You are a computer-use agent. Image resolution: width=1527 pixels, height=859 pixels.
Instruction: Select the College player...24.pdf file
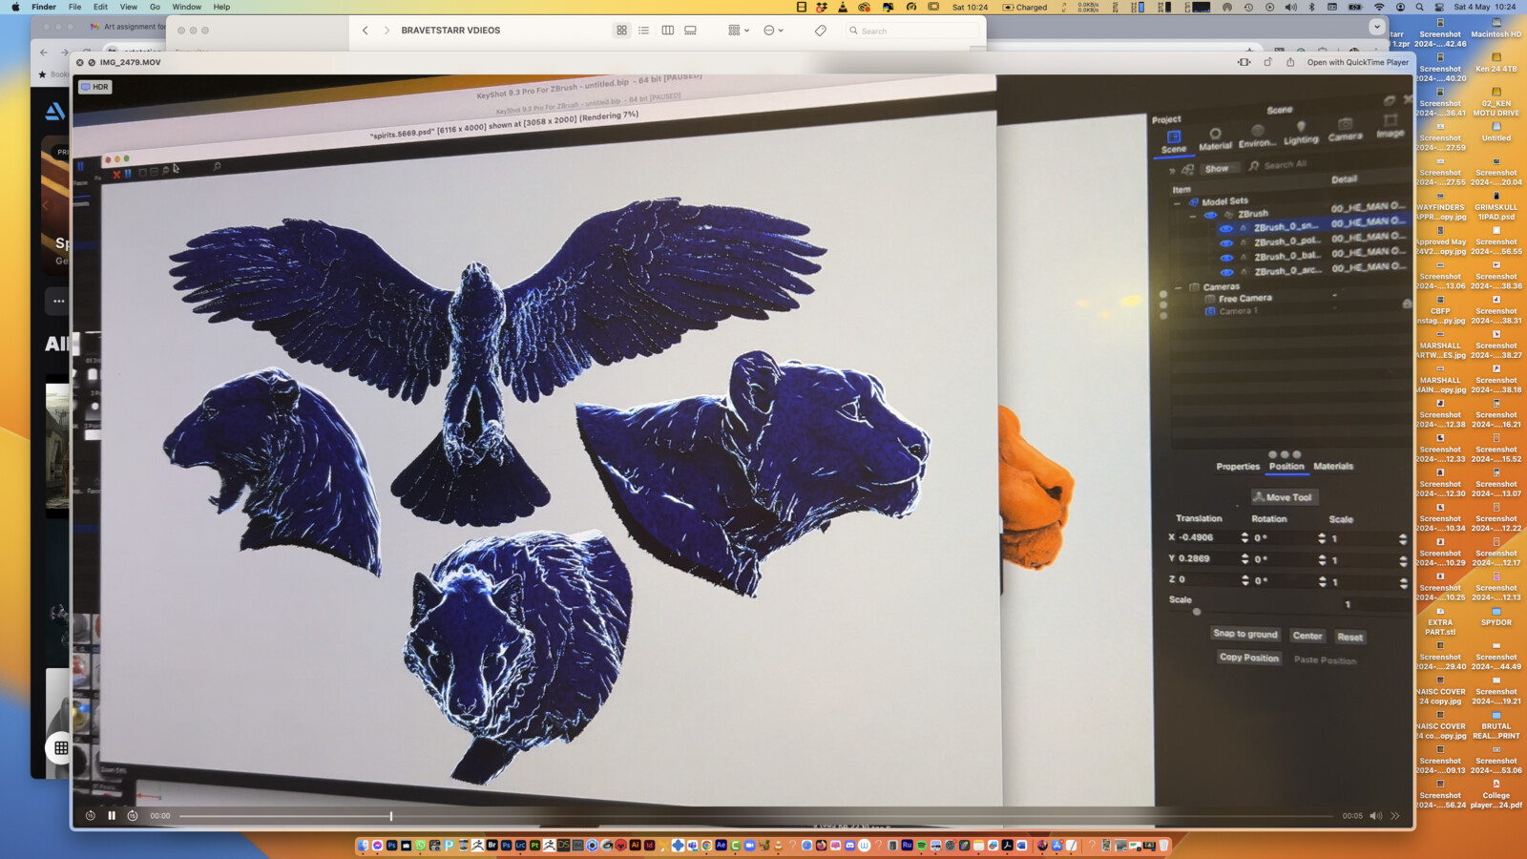point(1496,794)
